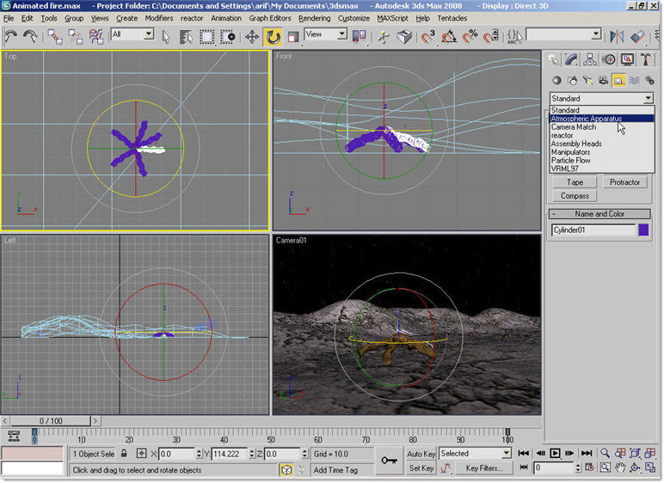
Task: Open the Modify panel tab
Action: (571, 59)
